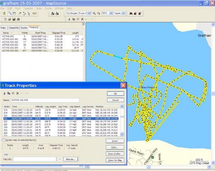Create a new file with toolbar icon
The height and width of the screenshot is (171, 215).
[5, 19]
